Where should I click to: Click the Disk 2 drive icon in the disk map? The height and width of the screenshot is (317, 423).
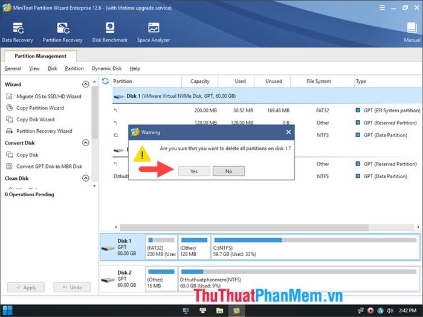108,280
